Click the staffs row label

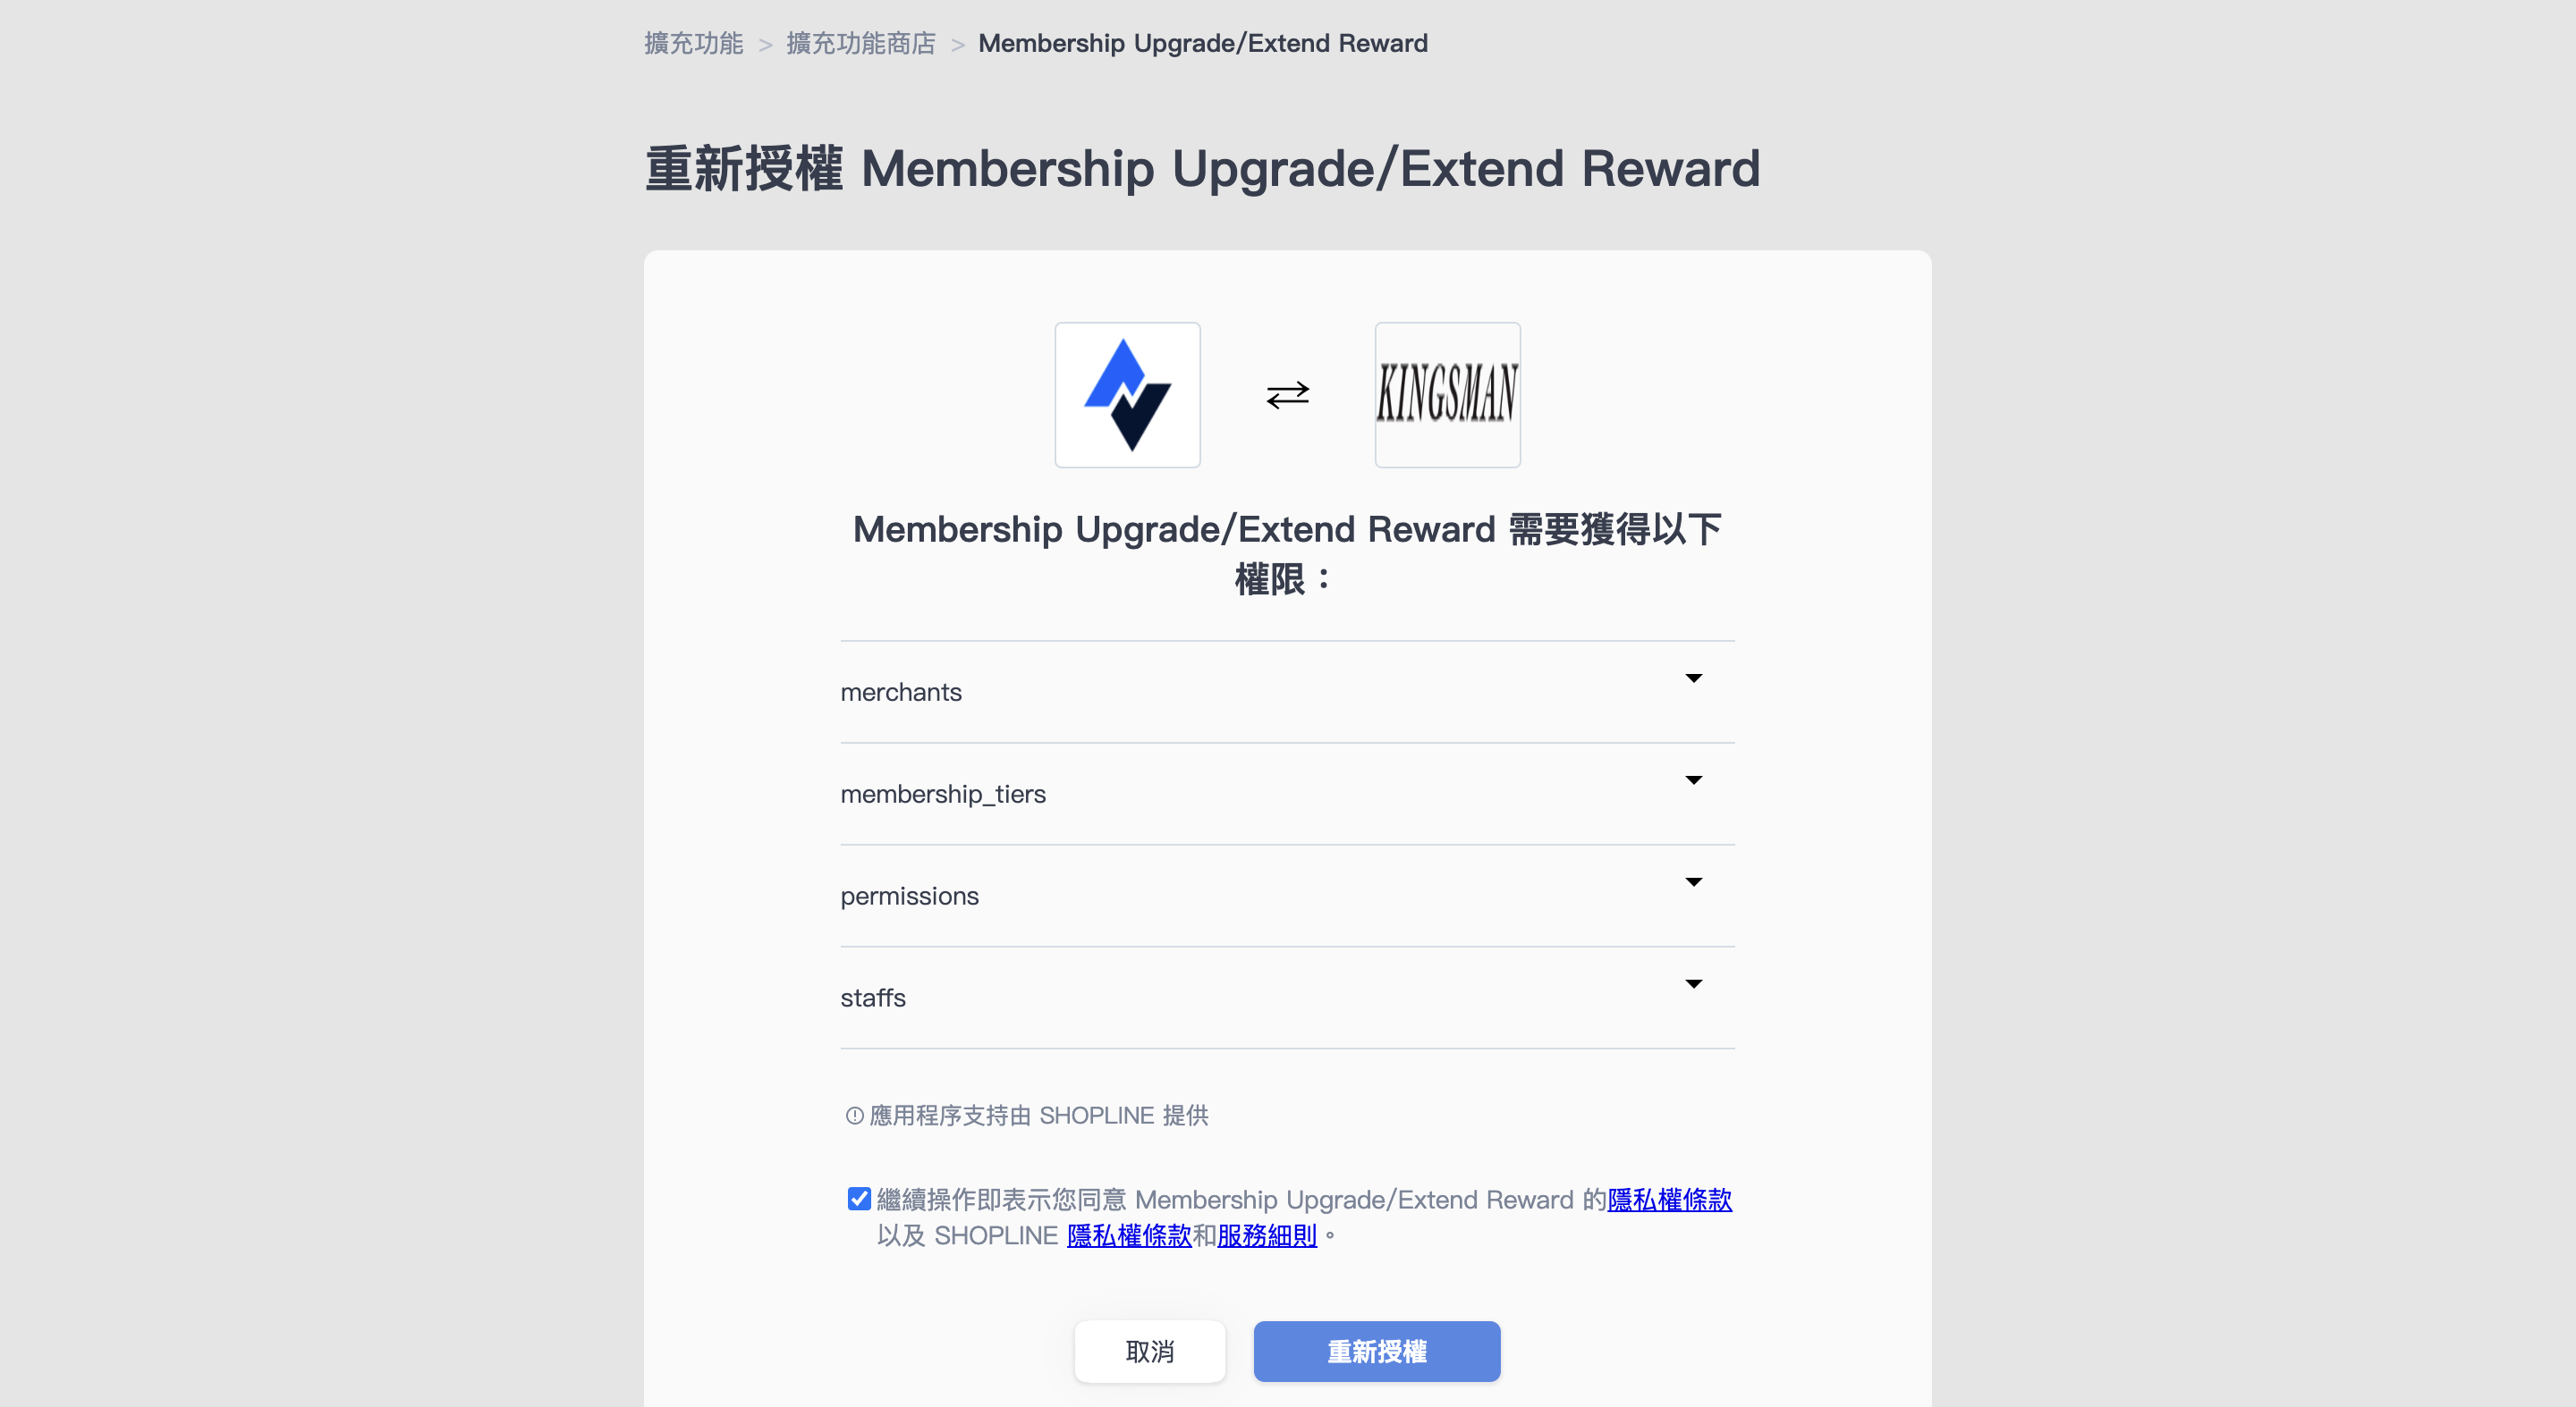coord(873,998)
